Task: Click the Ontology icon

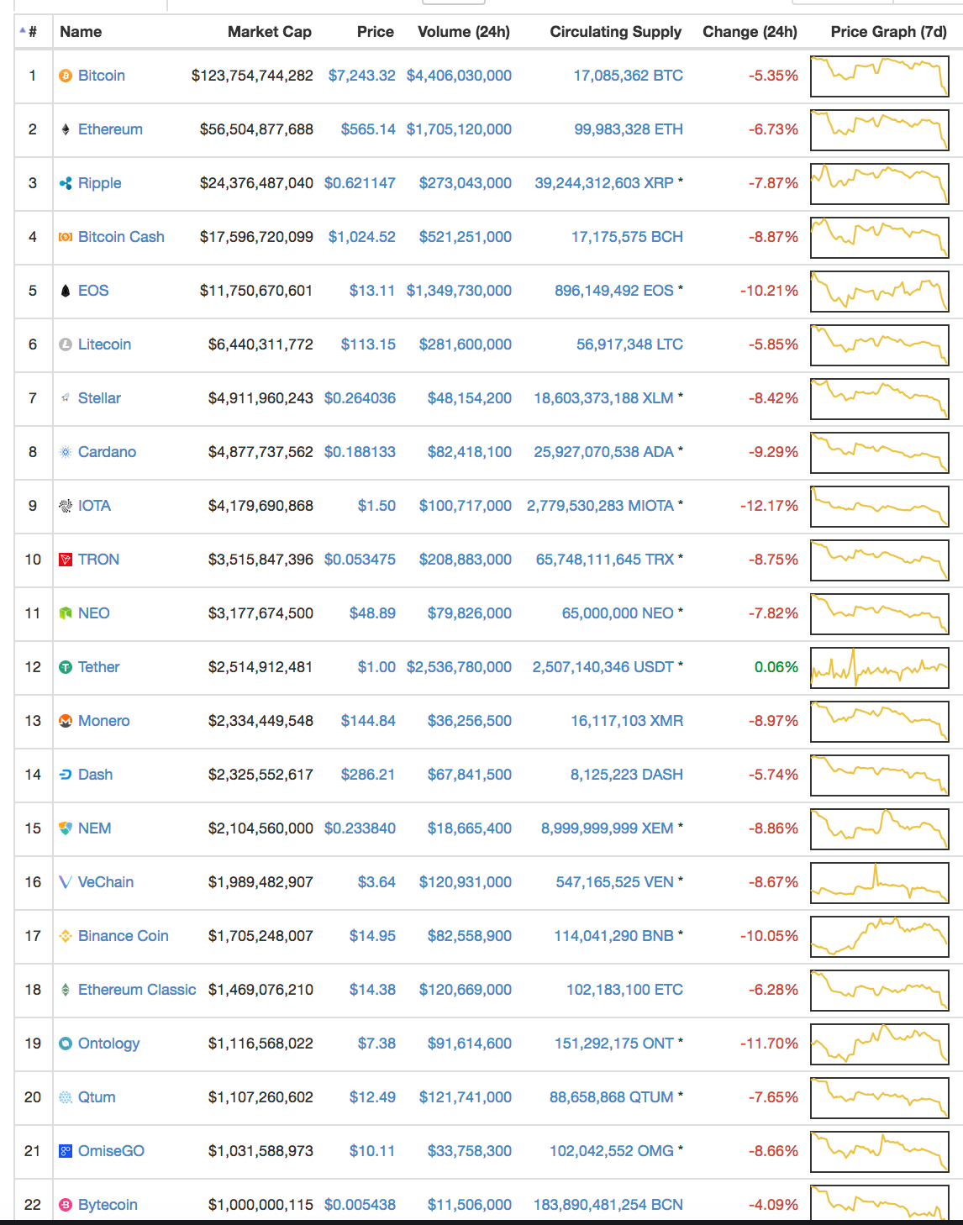Action: point(66,1044)
